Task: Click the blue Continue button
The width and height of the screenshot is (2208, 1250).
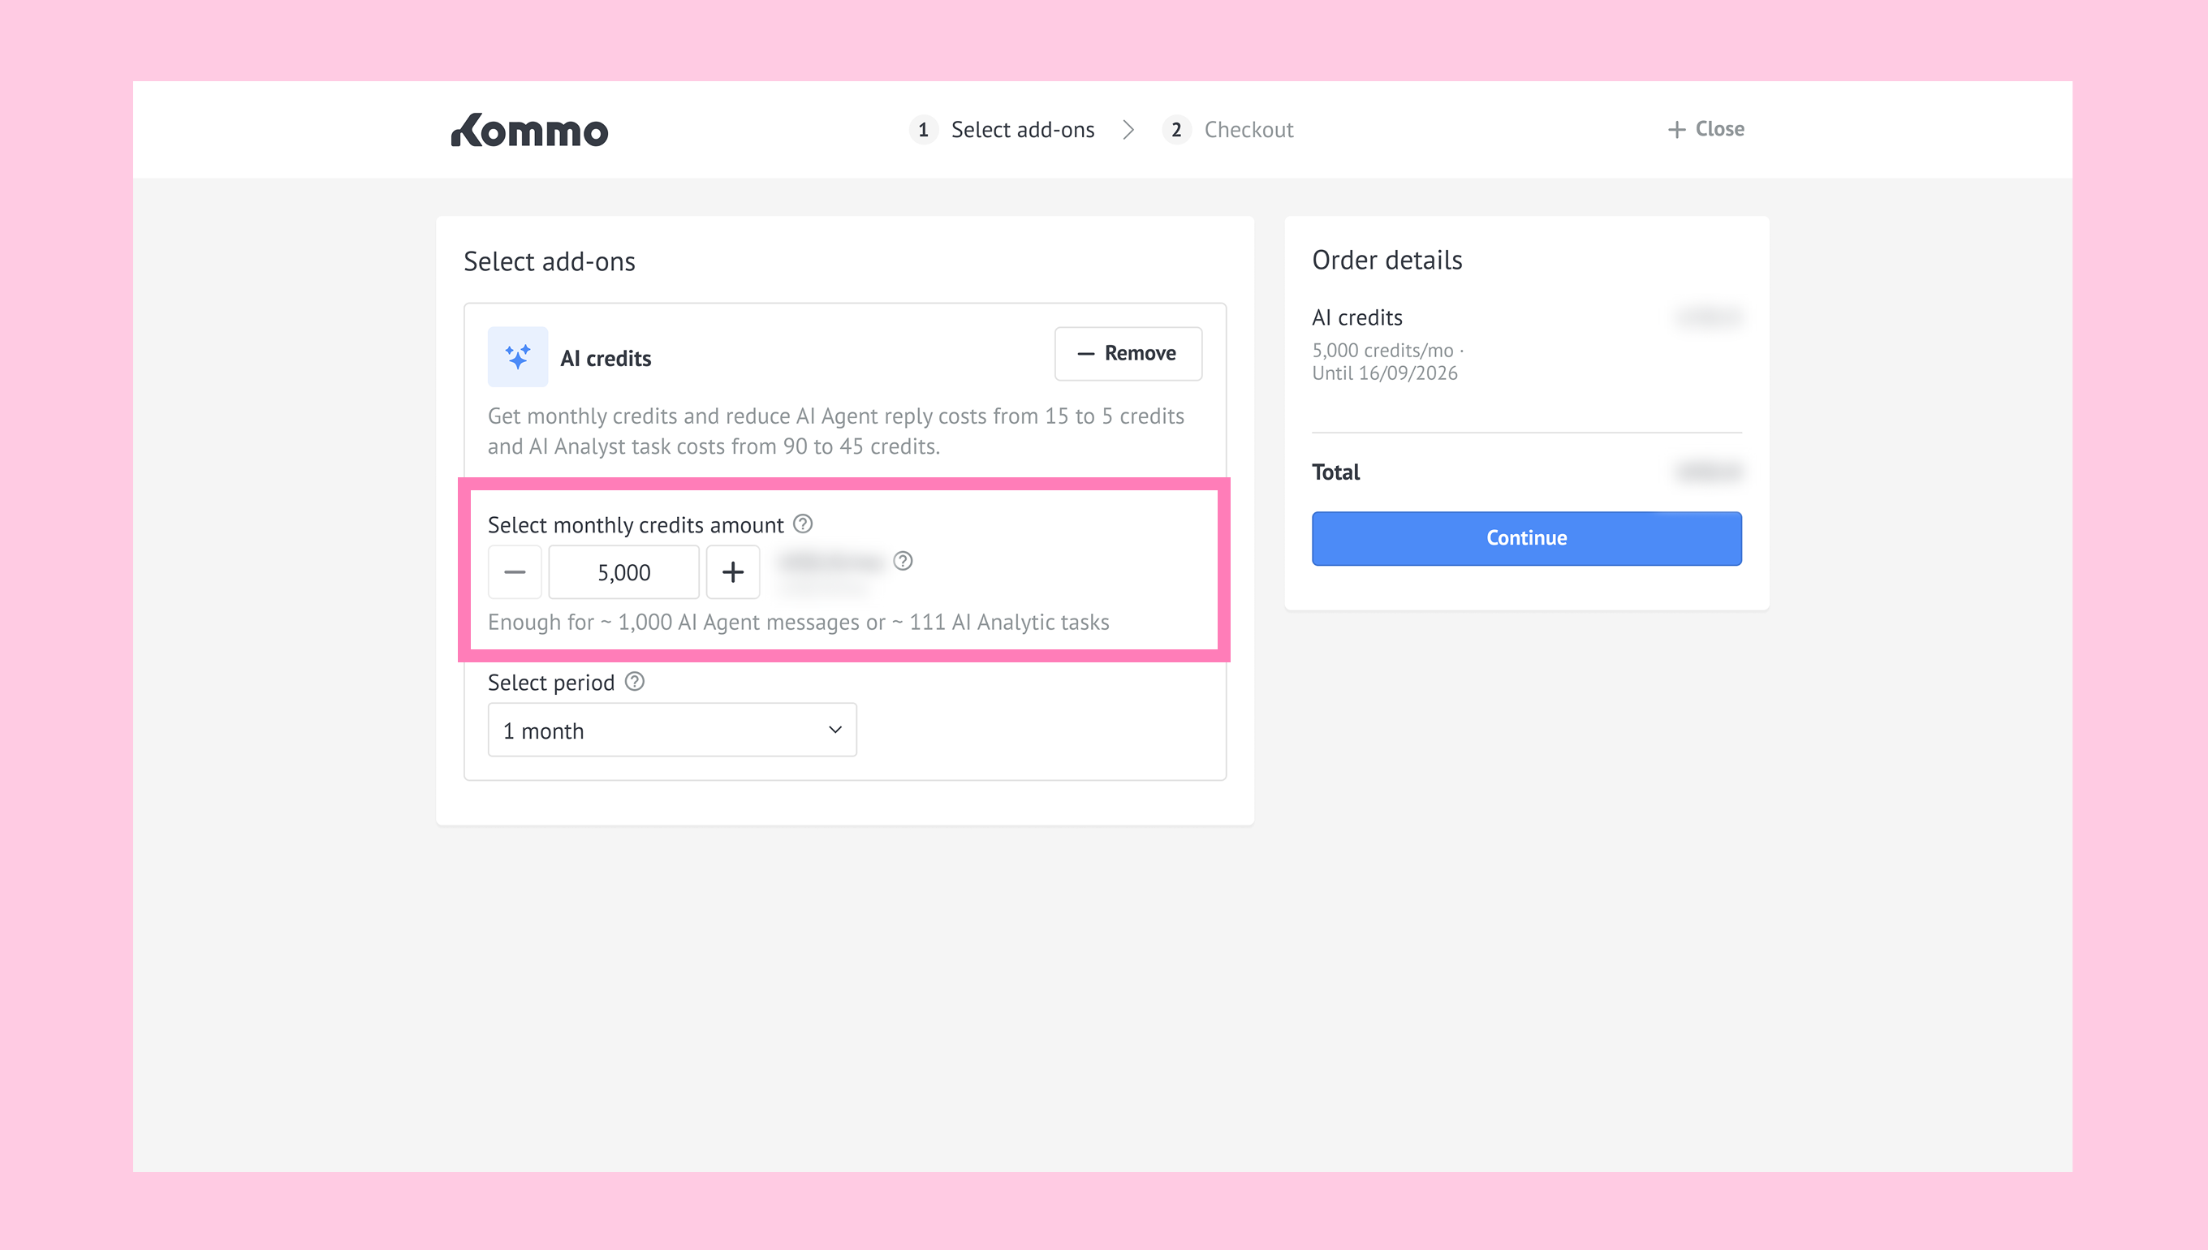Action: pos(1526,538)
